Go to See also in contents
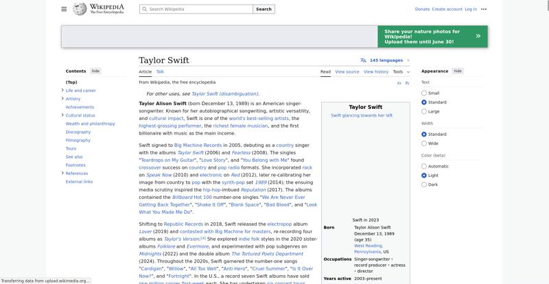Screen dimensions: 549x284 74,157
